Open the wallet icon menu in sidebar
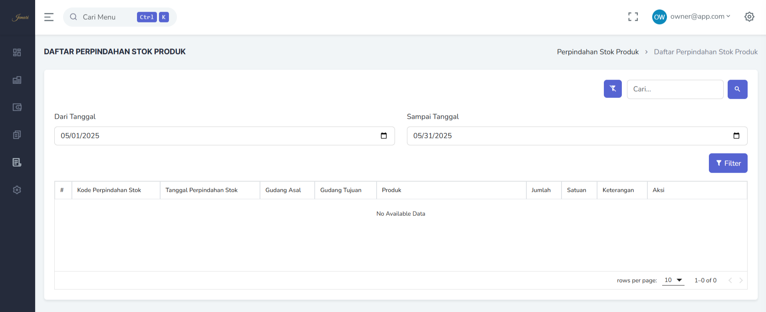 [17, 107]
